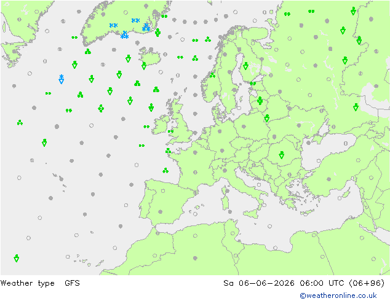390x301 pixels.
Task: Click the gray cloud dot in central Spain
Action: [161, 212]
